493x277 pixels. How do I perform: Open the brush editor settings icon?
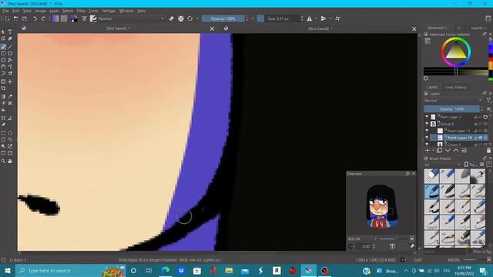click(x=84, y=18)
